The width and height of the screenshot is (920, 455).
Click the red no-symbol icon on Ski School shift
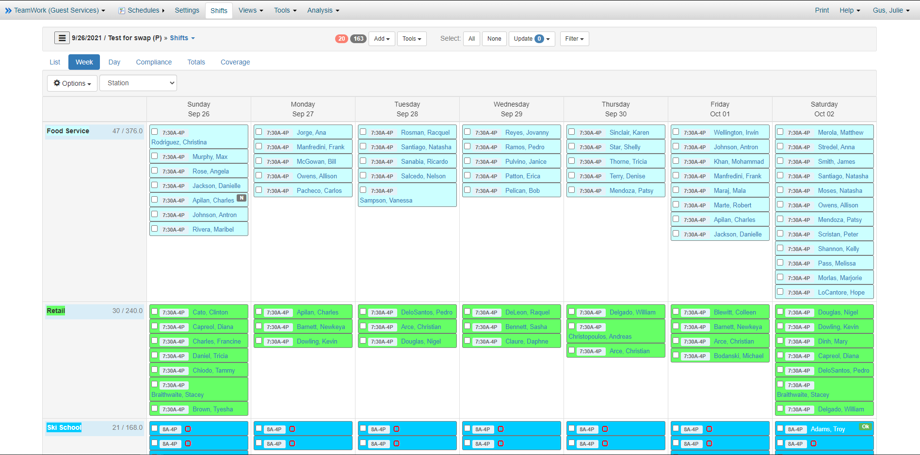point(189,428)
